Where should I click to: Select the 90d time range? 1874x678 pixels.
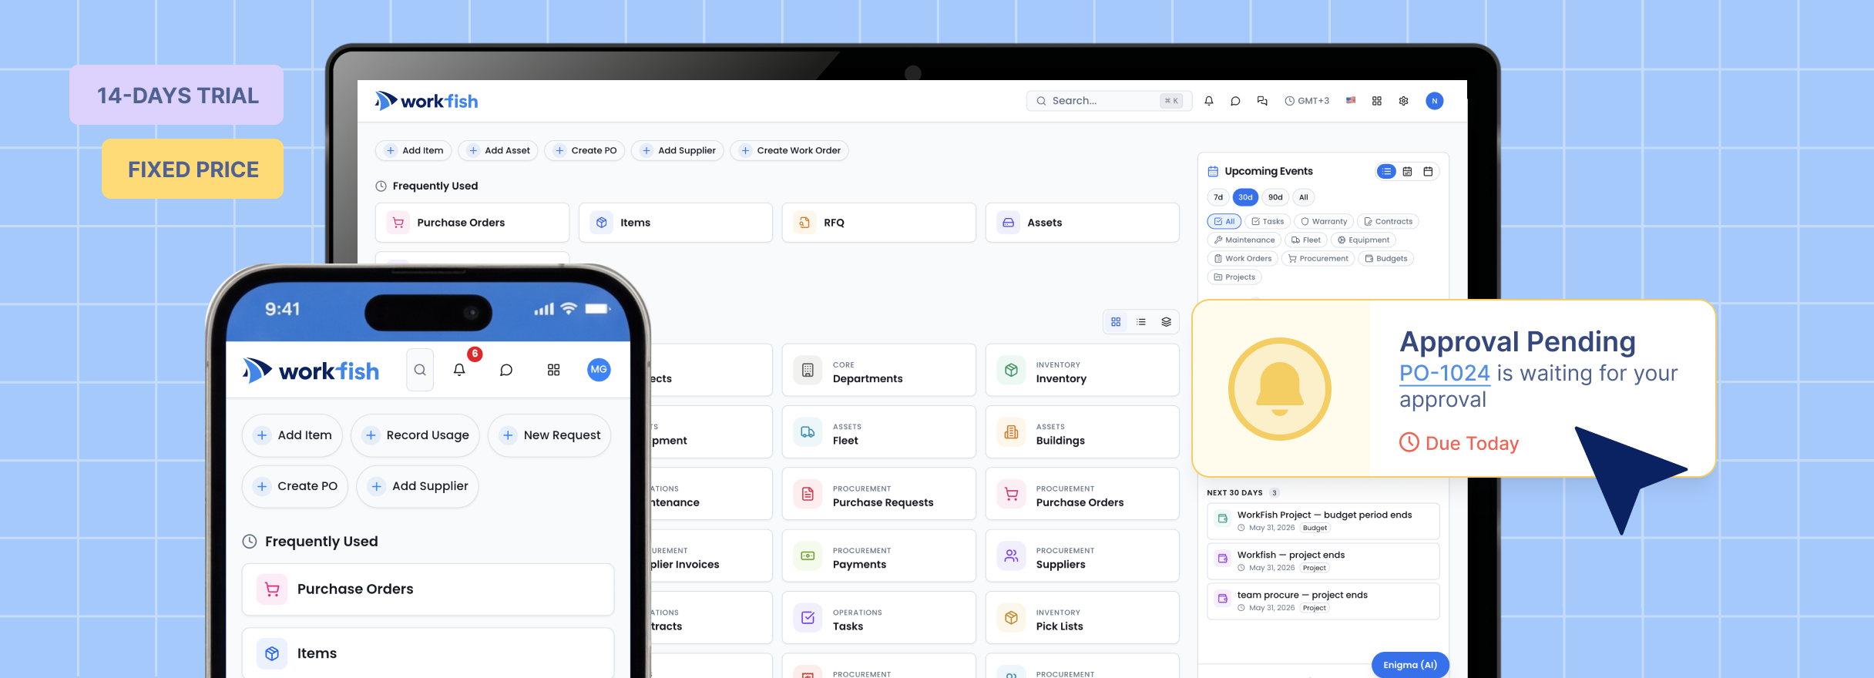click(x=1275, y=197)
